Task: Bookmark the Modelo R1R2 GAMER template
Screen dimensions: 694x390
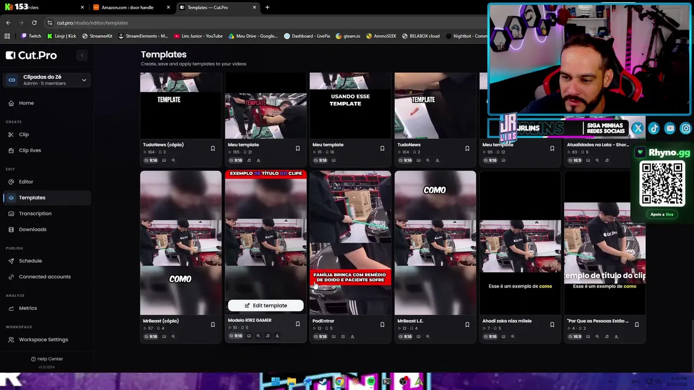Action: click(298, 324)
